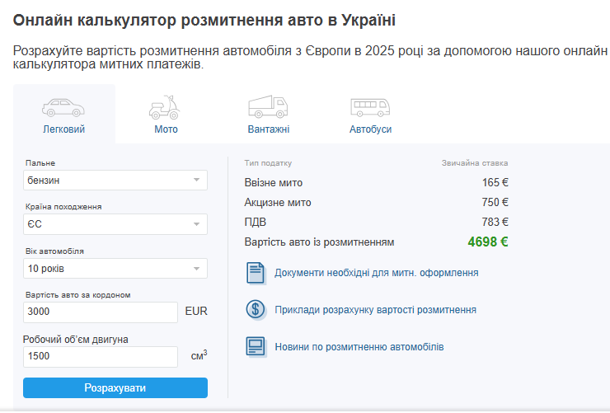Follow the Приклади розрахунку вартості розмитнення link
The image size is (610, 413).
(x=375, y=310)
